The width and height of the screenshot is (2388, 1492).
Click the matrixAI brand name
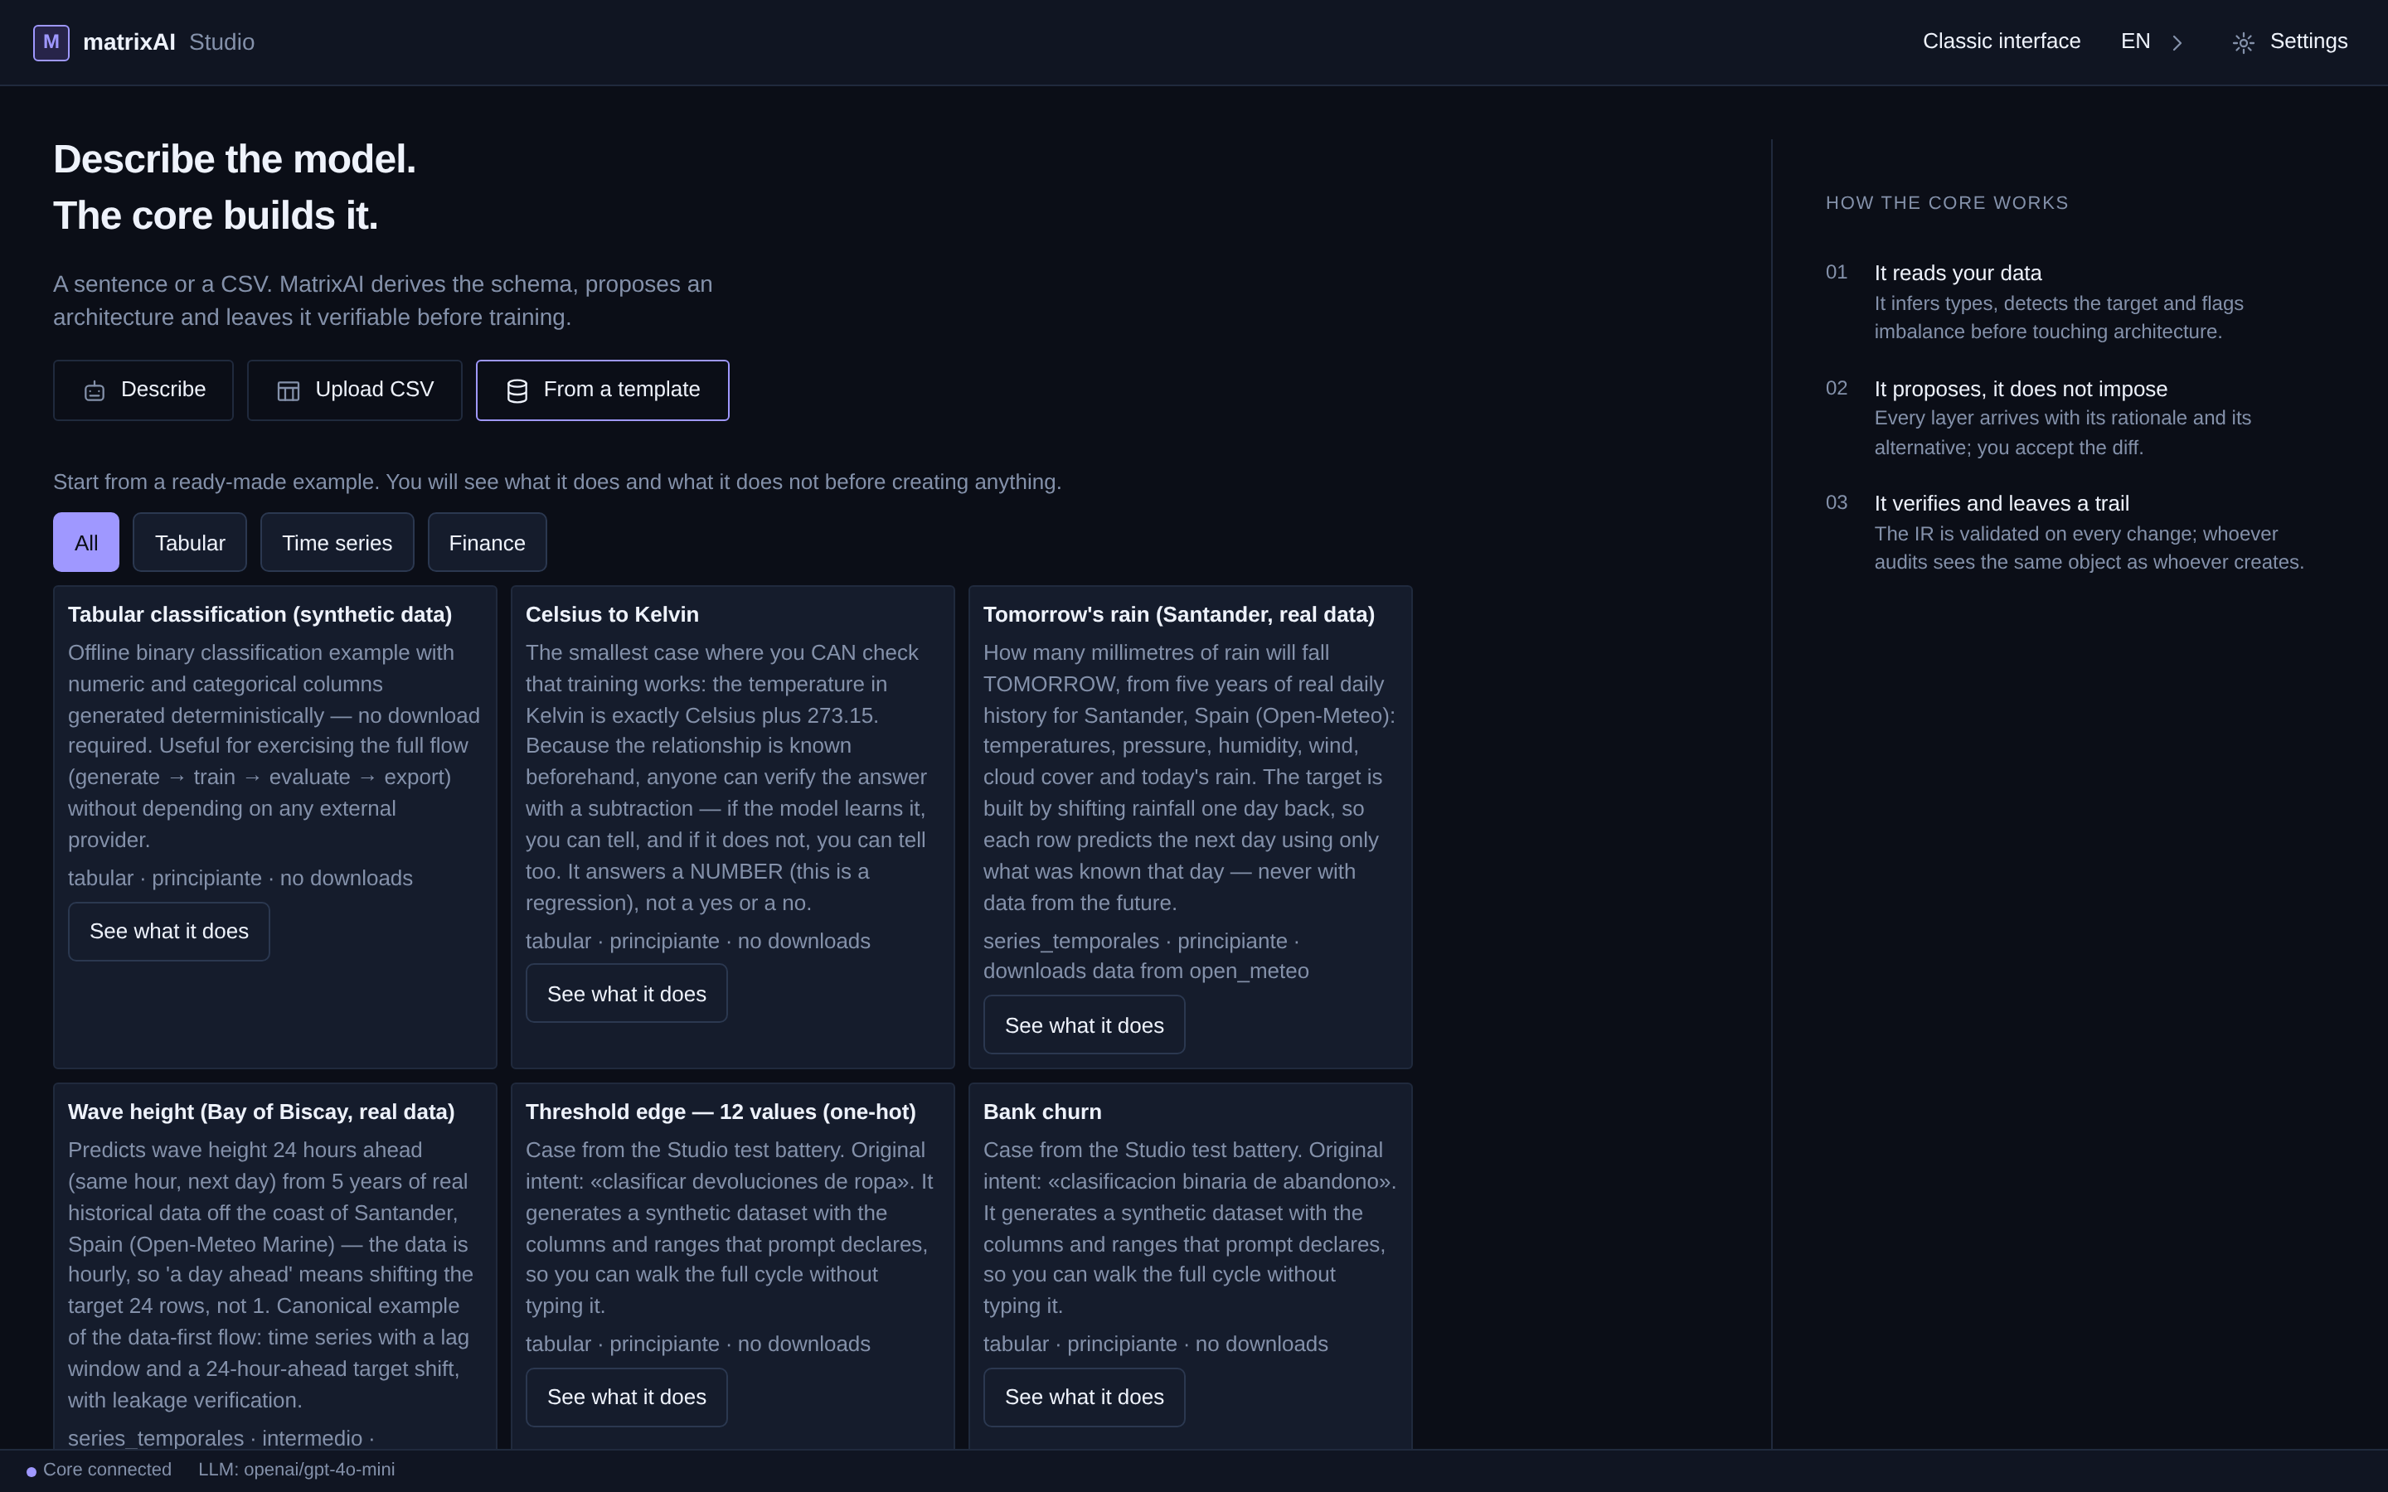point(129,42)
